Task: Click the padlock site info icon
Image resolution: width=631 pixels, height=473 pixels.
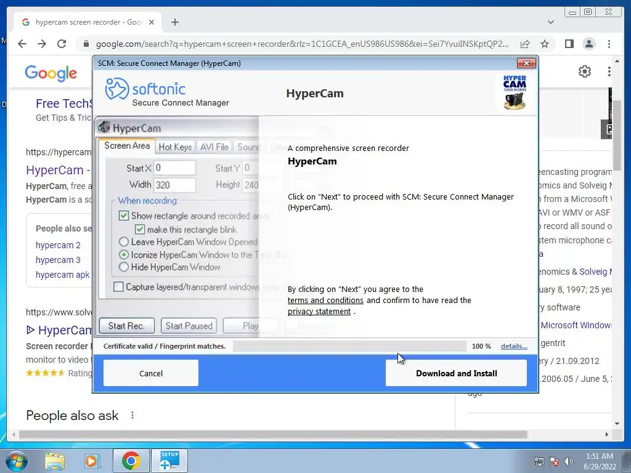Action: tap(86, 44)
